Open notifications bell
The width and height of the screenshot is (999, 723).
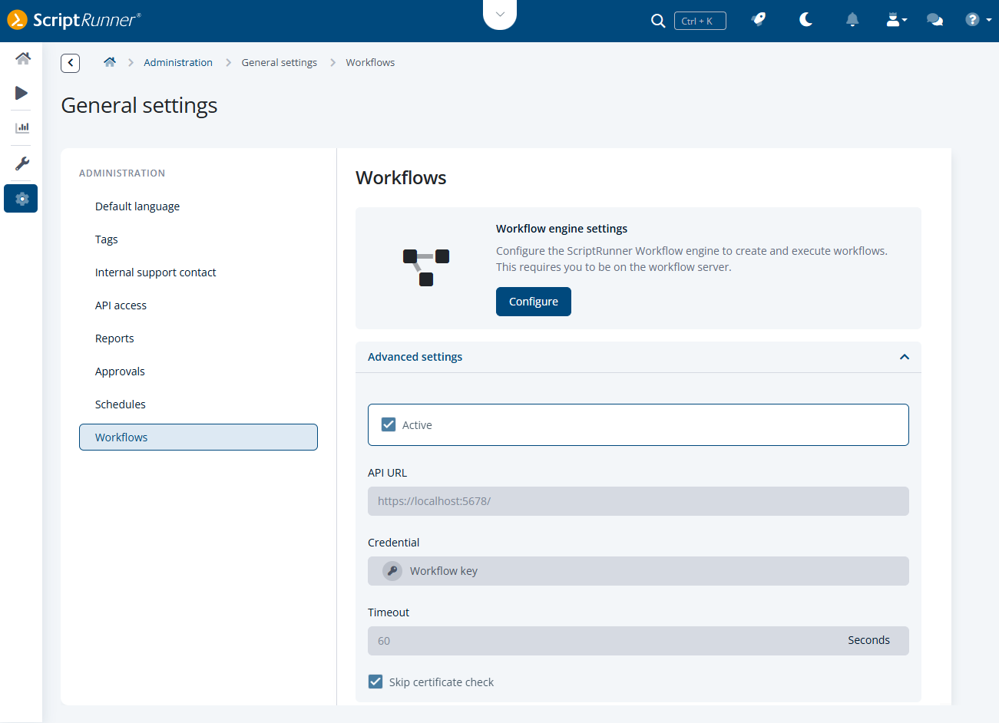point(852,20)
